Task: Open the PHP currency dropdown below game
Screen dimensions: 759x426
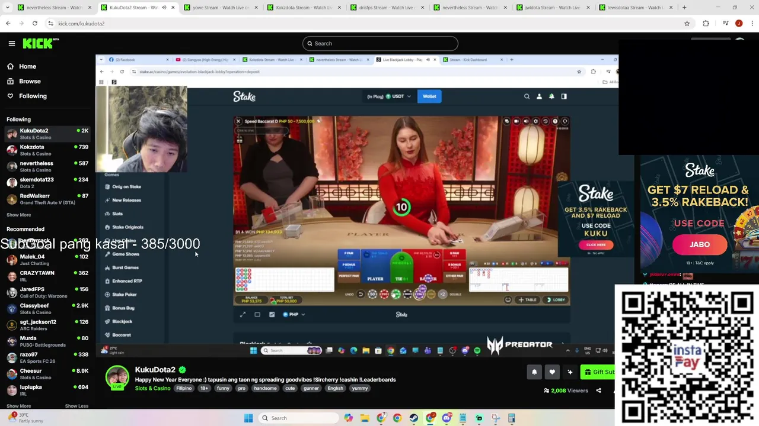Action: point(294,314)
